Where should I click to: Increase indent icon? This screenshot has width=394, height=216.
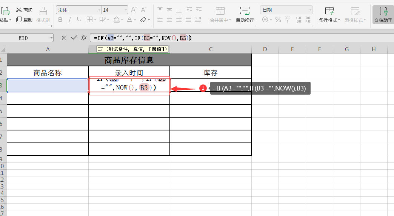[x=199, y=10]
